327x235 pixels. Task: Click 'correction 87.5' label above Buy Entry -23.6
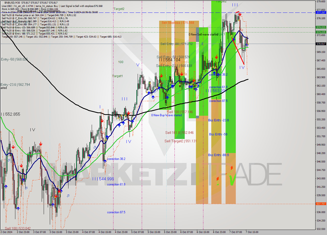pyautogui.click(x=218, y=101)
